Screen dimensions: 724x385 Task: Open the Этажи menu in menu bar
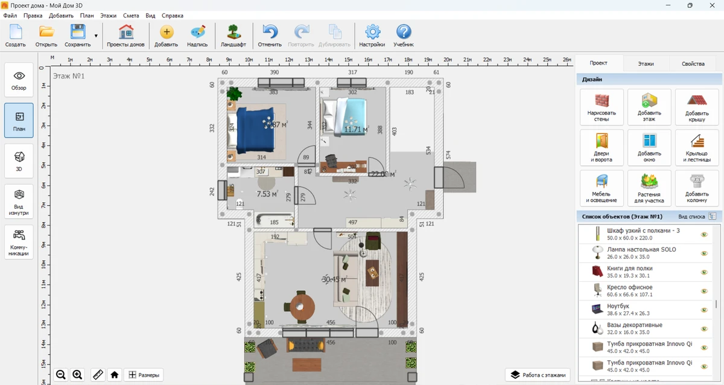(108, 15)
